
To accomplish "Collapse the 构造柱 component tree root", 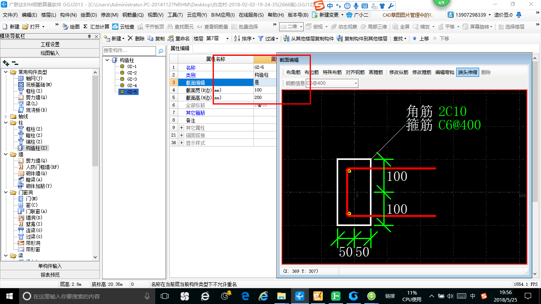I will point(107,60).
